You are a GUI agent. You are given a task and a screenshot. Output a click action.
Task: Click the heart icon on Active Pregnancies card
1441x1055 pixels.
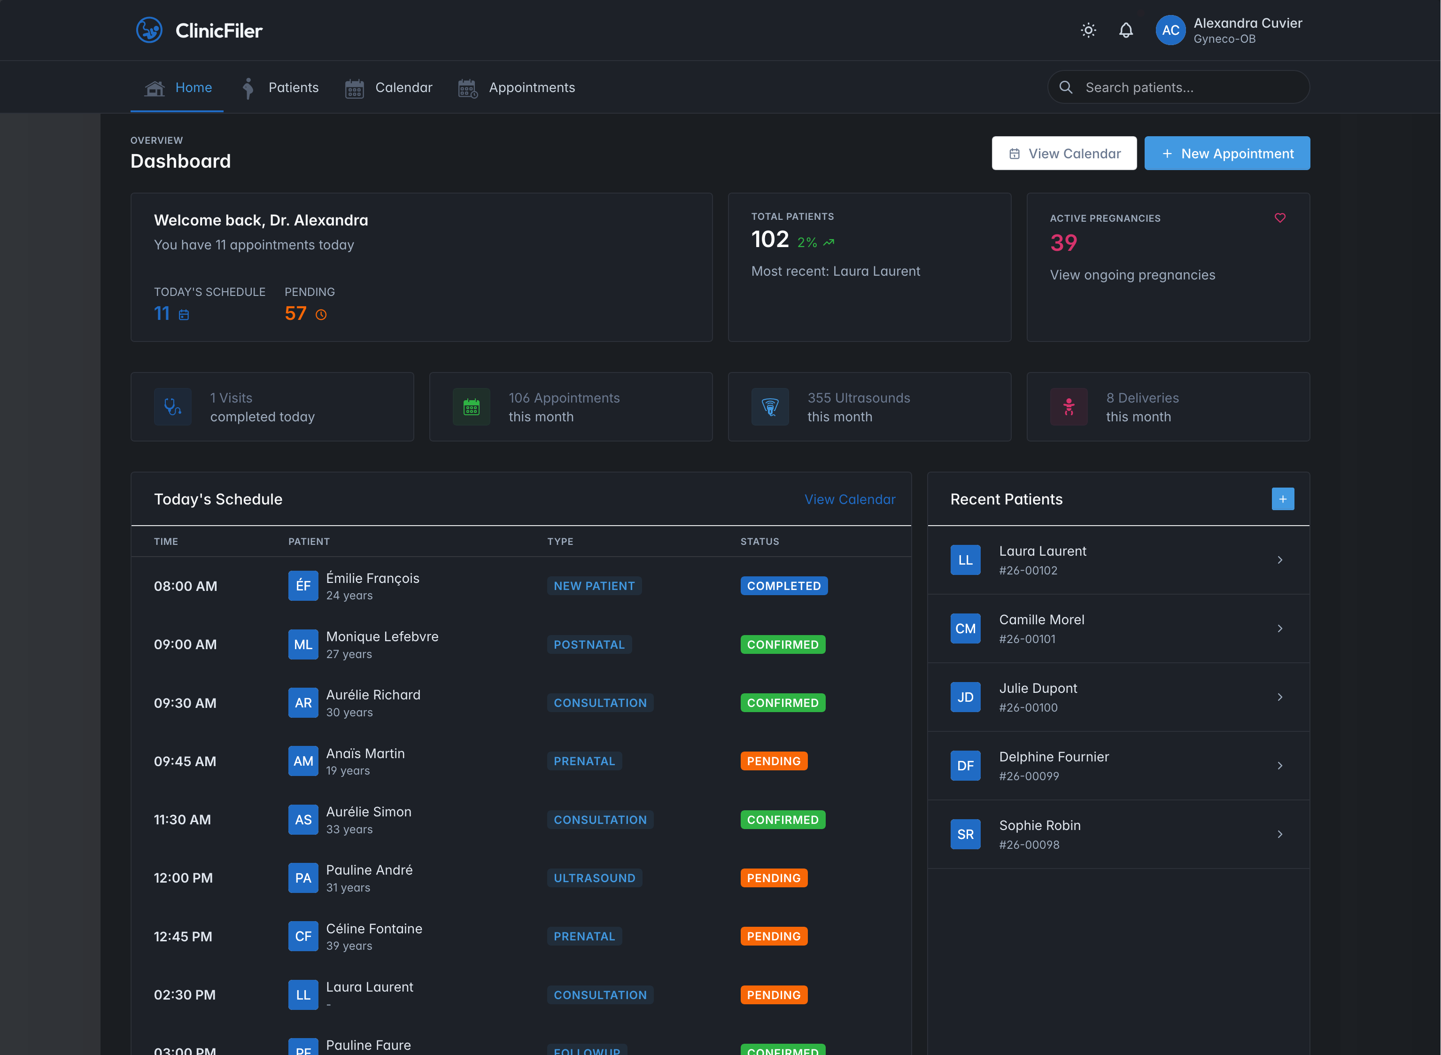pos(1280,218)
